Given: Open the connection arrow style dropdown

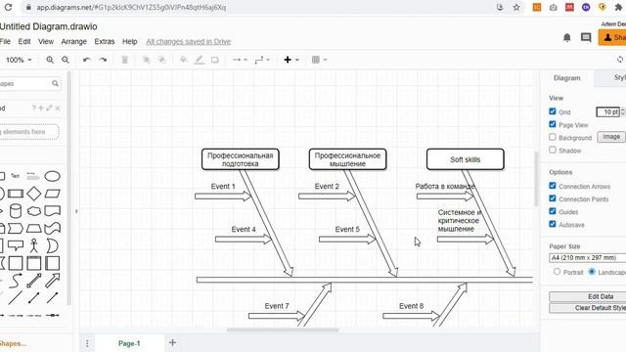Looking at the screenshot, I should point(240,60).
